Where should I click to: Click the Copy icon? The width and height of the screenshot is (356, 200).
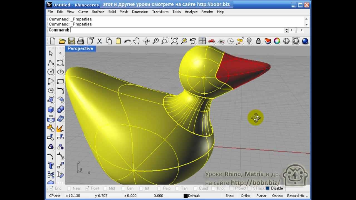pos(109,41)
